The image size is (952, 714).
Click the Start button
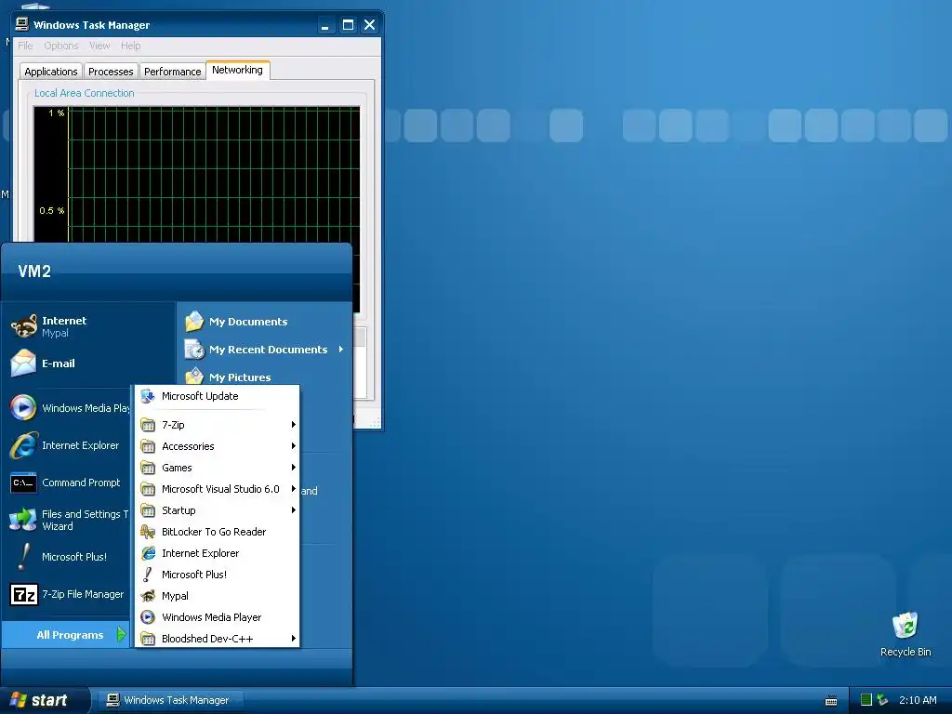[44, 700]
